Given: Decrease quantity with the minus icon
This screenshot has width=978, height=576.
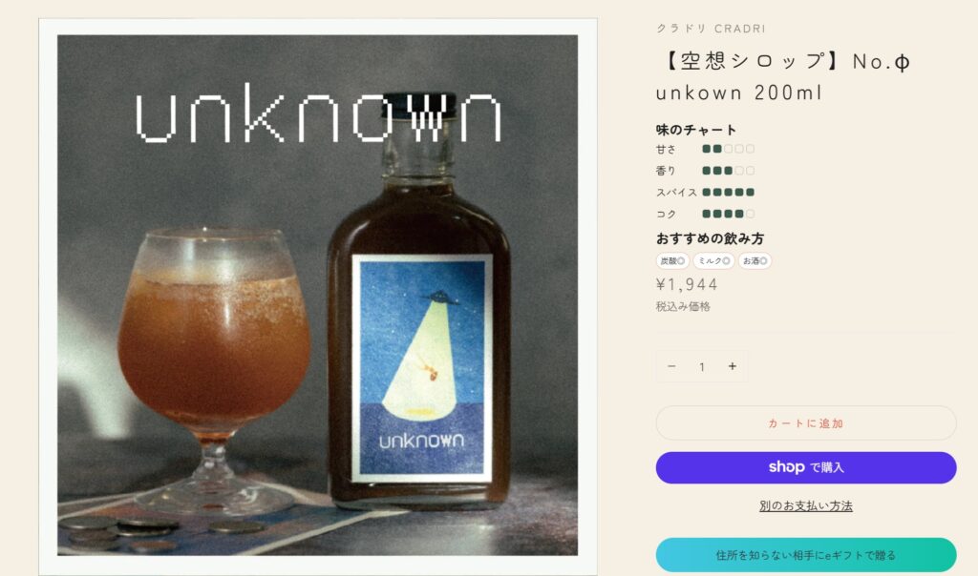Looking at the screenshot, I should (671, 366).
